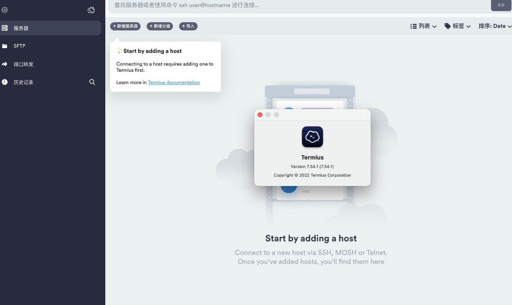This screenshot has width=512, height=305.
Task: Click the servers (服务器) sidebar icon
Action: pos(5,28)
